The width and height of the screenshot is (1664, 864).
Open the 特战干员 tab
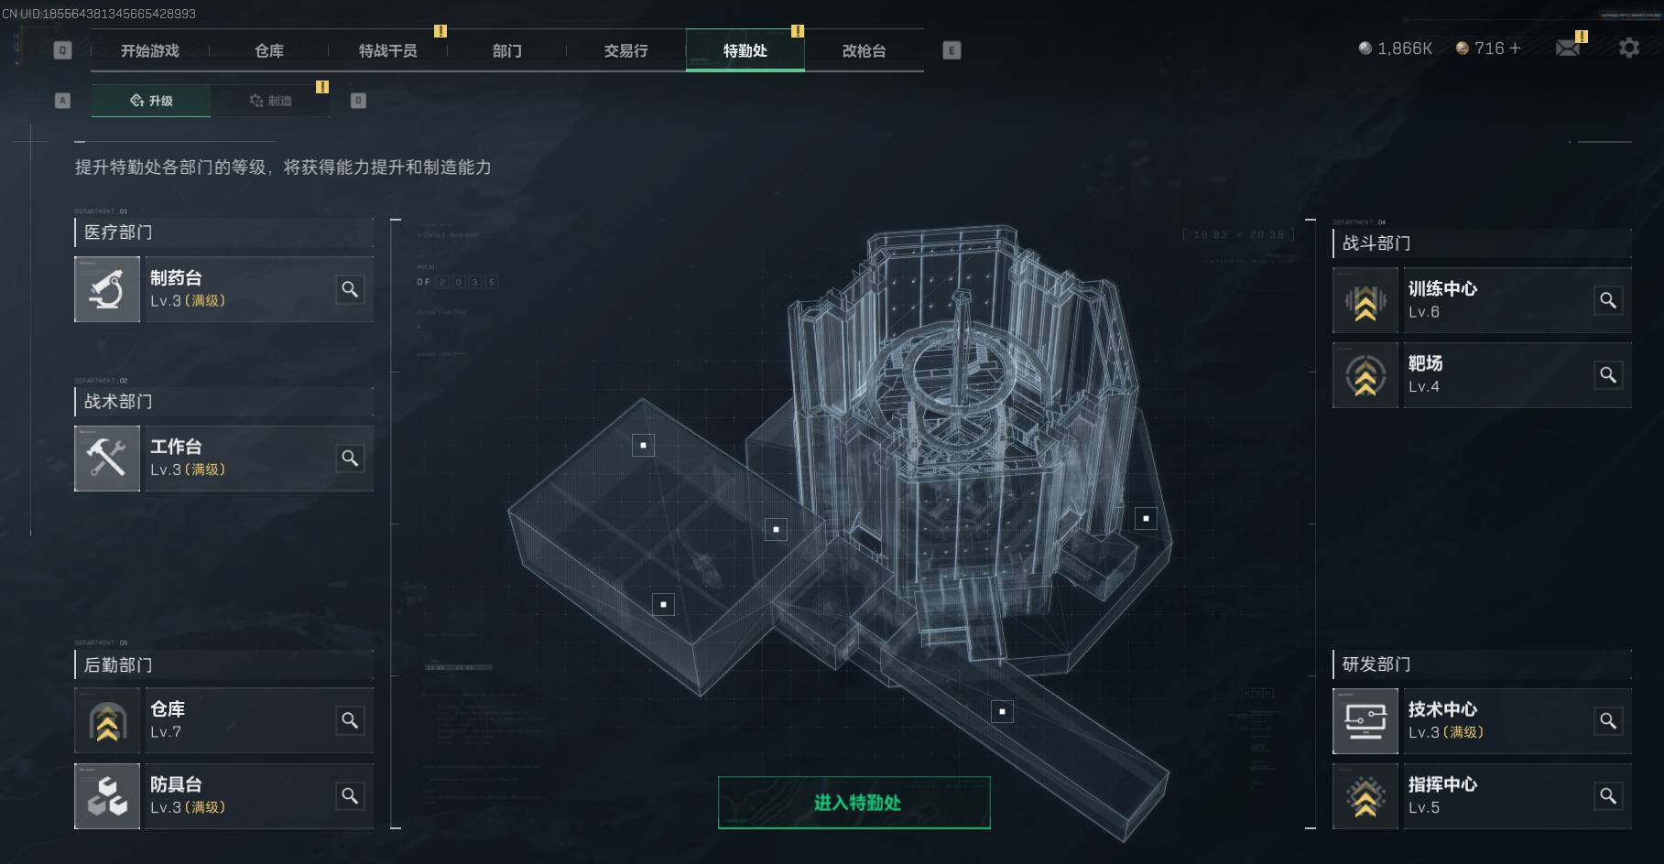[388, 50]
